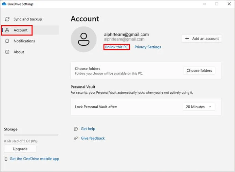Click the '0 GB used of 5 GB (0%)' text
The image size is (235, 172).
21,141
